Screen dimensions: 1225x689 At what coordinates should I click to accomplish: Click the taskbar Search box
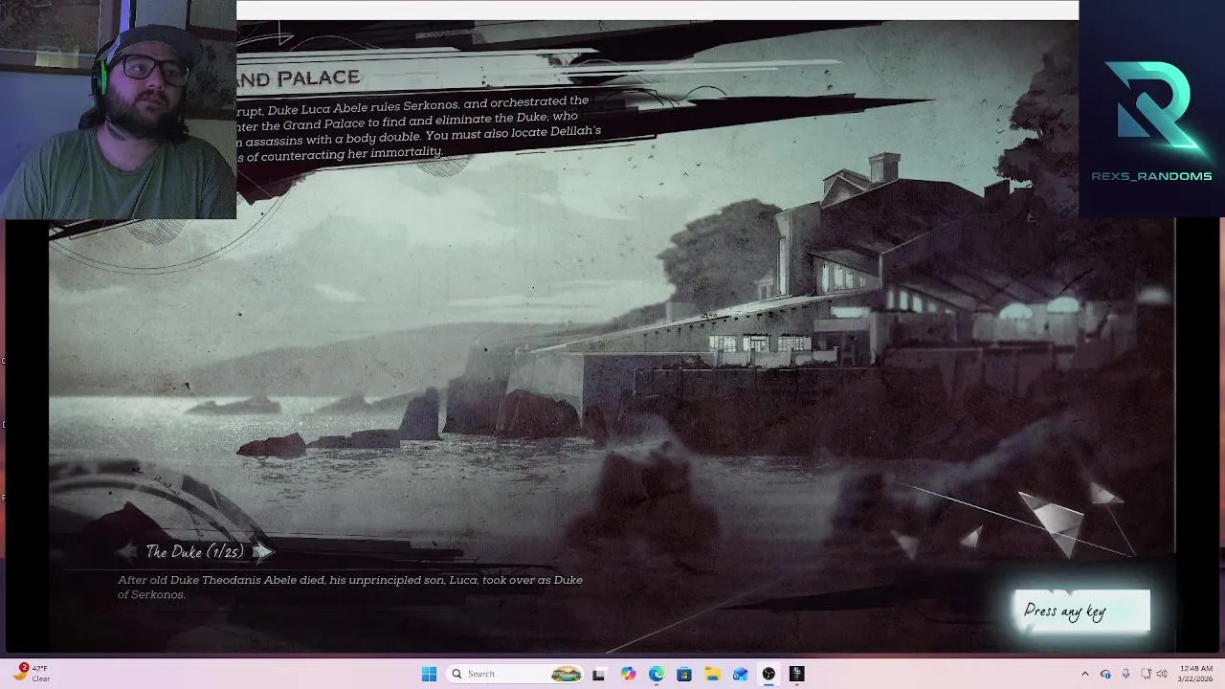click(515, 674)
